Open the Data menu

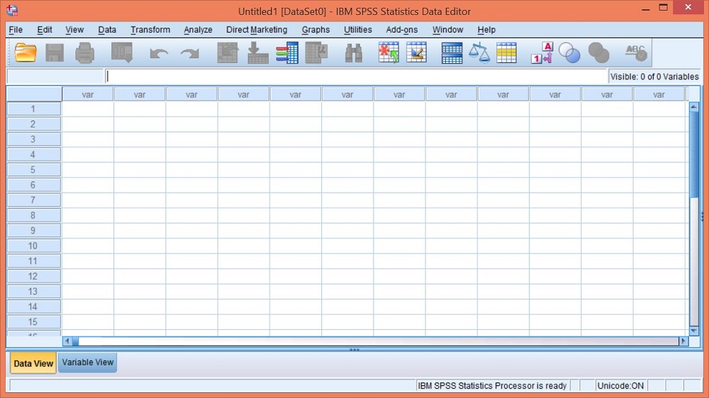point(107,30)
